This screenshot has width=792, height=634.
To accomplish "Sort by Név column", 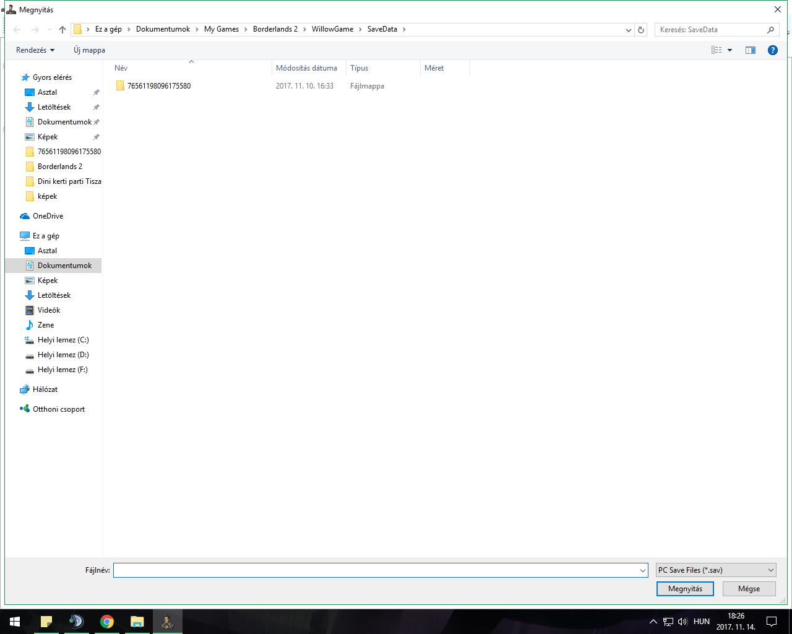I will (192, 68).
